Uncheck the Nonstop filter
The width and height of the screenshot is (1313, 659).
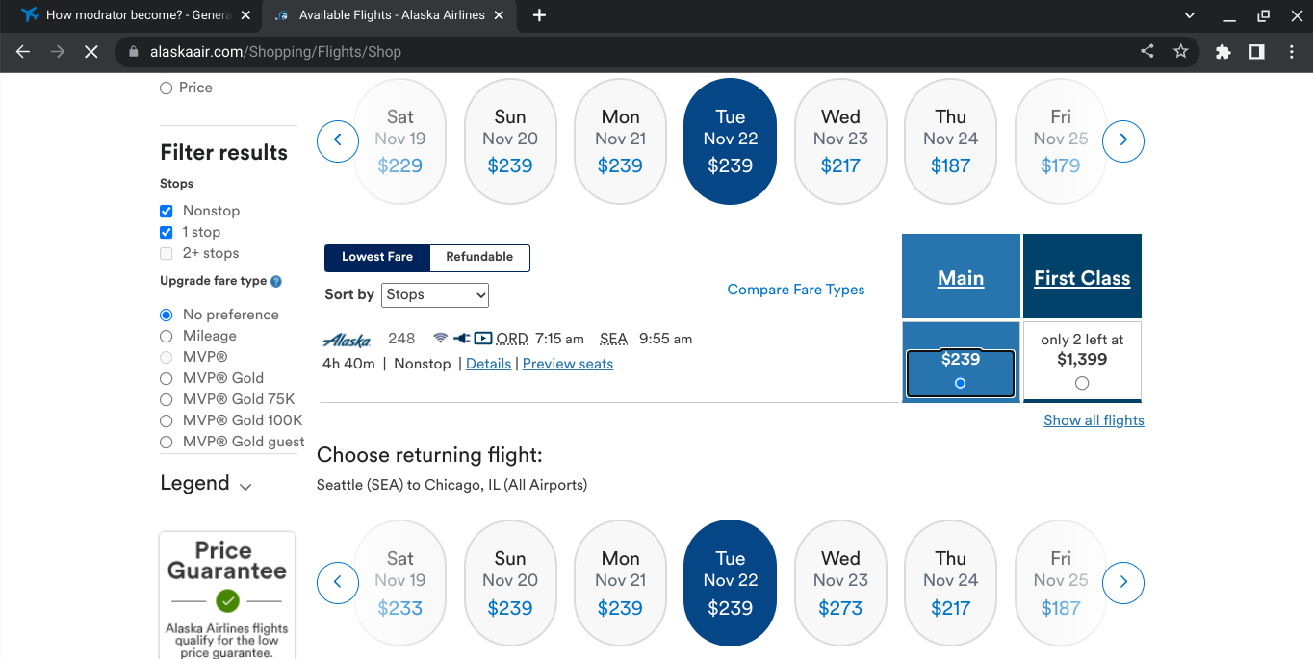click(167, 211)
